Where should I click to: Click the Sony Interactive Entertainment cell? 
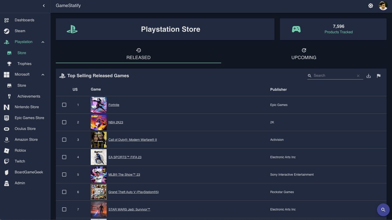pos(292,175)
